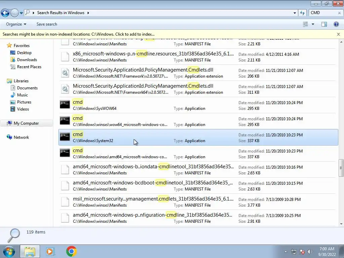344x258 pixels.
Task: Open Pictures library
Action: 21,102
